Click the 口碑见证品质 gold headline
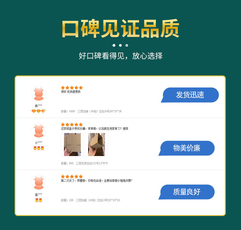Image resolution: width=241 pixels, height=230 pixels. [x=120, y=28]
